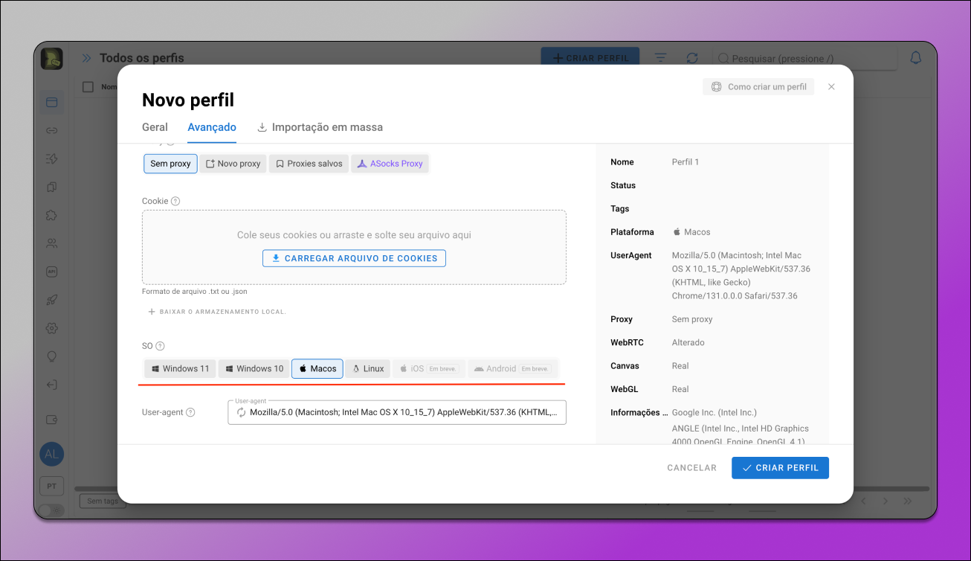Open the automation lightning icon in sidebar
Image resolution: width=971 pixels, height=561 pixels.
click(x=52, y=158)
